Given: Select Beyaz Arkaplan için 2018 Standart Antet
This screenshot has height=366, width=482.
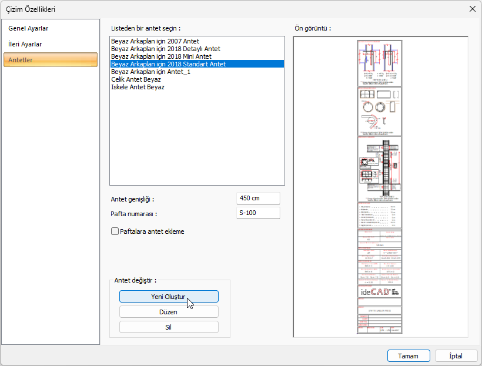Looking at the screenshot, I should pyautogui.click(x=168, y=64).
